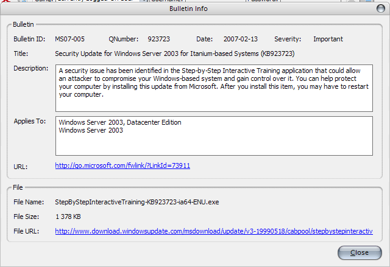Click the 'Bulletin' group box heading

tap(23, 24)
